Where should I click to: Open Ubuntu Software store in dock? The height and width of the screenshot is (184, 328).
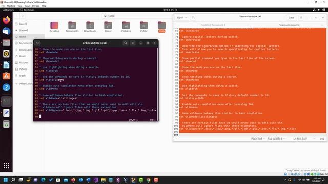tap(6, 76)
